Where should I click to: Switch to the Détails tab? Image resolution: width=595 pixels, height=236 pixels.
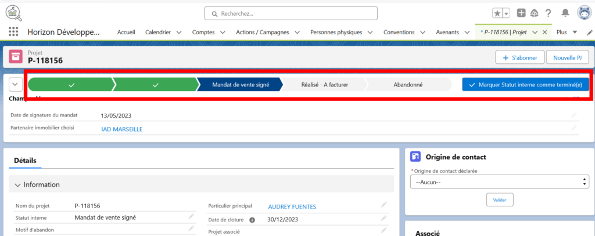pos(25,159)
